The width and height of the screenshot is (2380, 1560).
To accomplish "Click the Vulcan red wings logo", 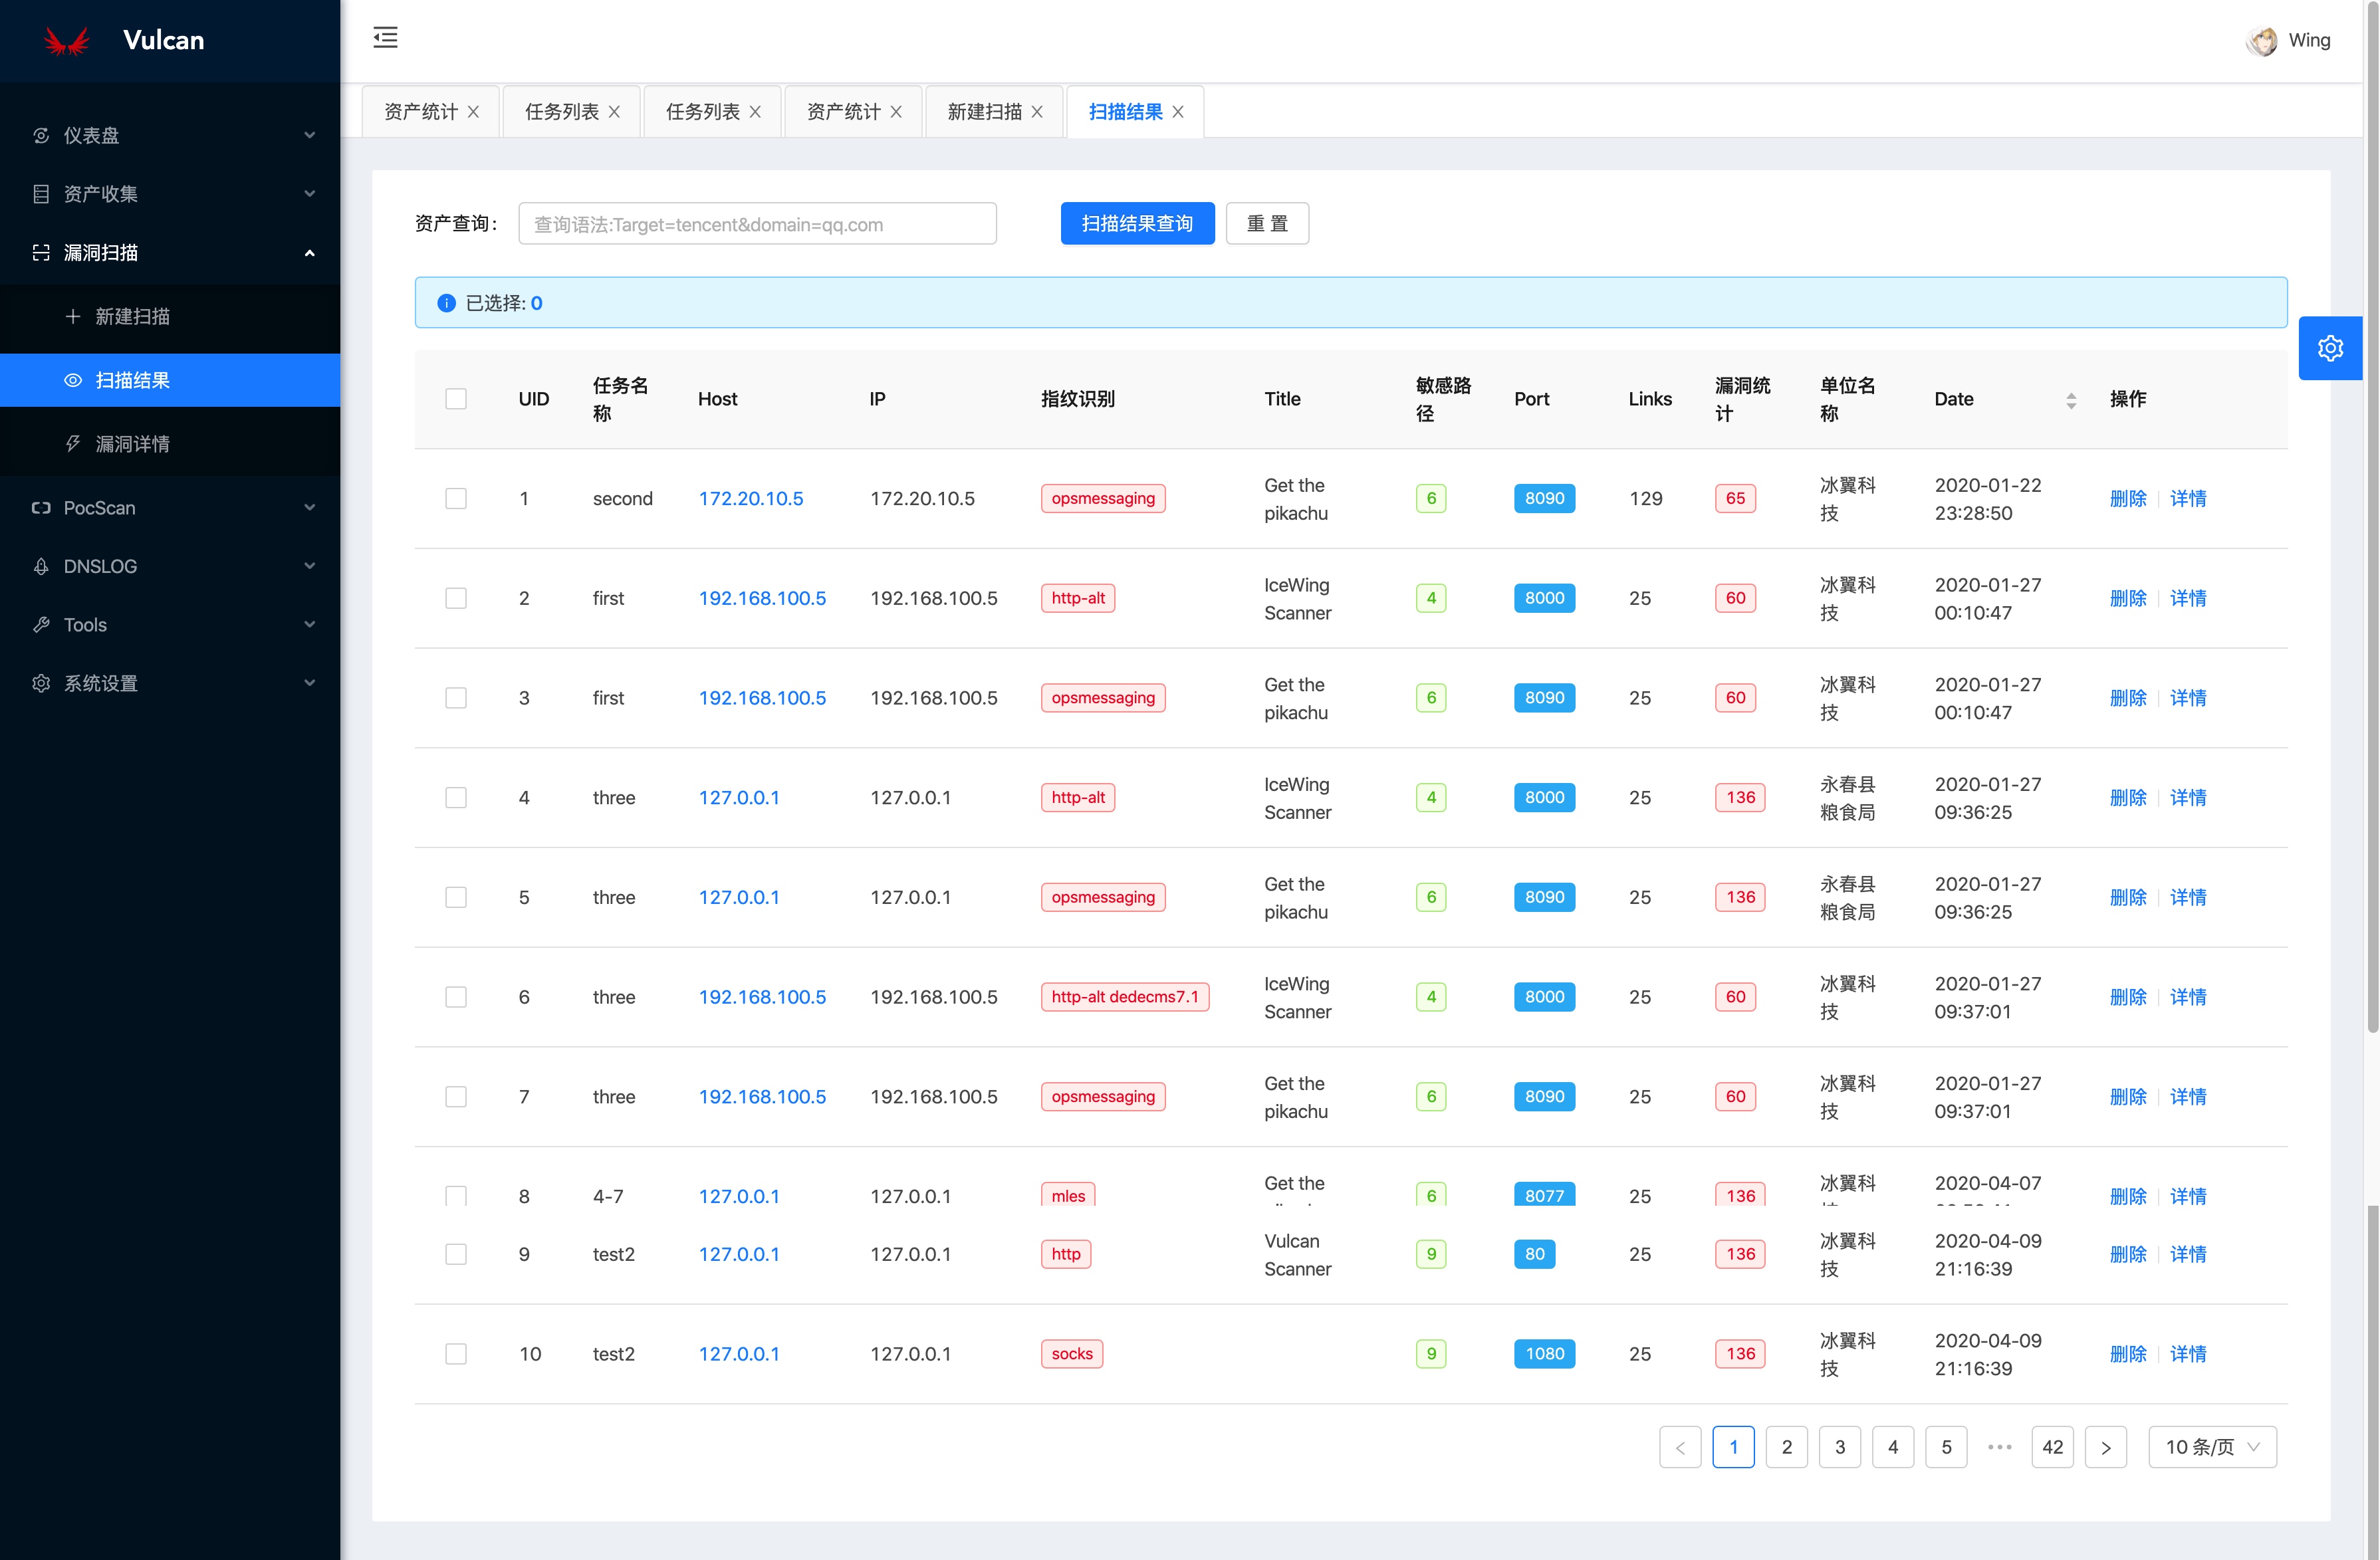I will click(x=67, y=41).
